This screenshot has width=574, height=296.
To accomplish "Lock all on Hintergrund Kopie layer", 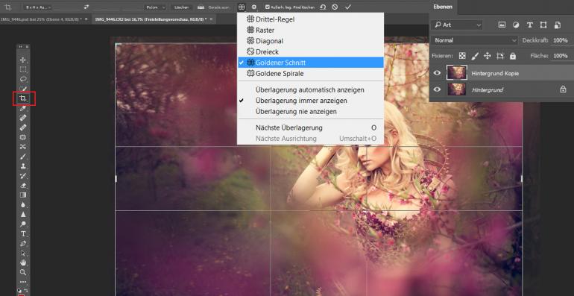I will click(513, 56).
